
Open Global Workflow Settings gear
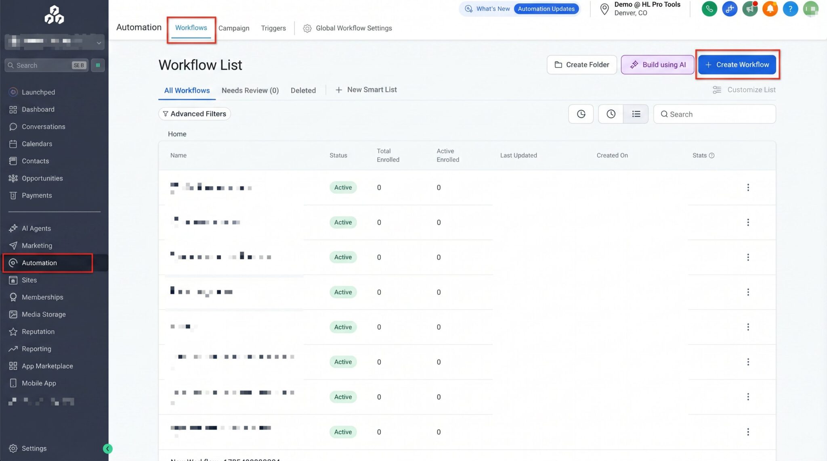pos(307,28)
